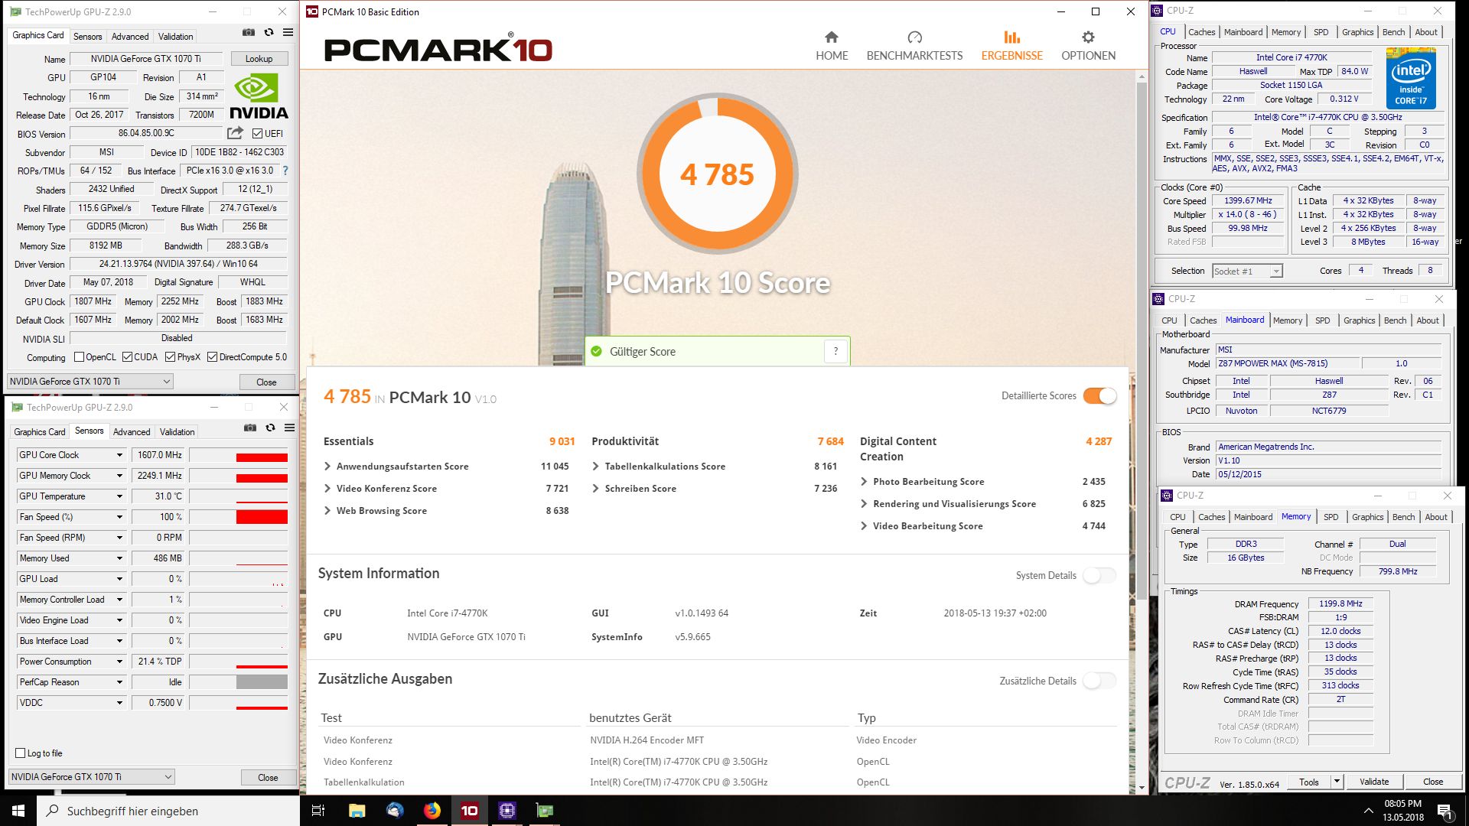Open Firefox from taskbar
Screen dimensions: 1469x826
[x=432, y=811]
